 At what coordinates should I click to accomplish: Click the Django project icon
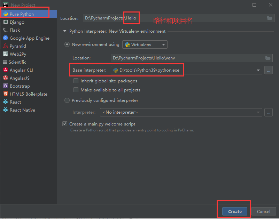6,22
